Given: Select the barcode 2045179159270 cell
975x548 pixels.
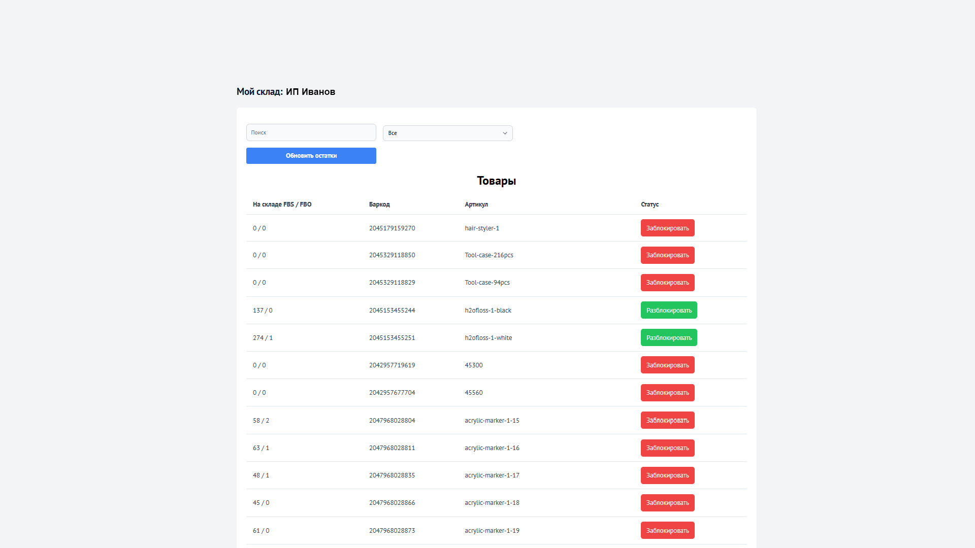Looking at the screenshot, I should pyautogui.click(x=392, y=228).
